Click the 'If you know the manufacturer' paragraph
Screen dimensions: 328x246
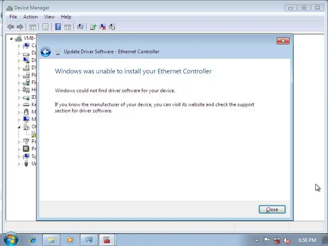click(x=155, y=107)
